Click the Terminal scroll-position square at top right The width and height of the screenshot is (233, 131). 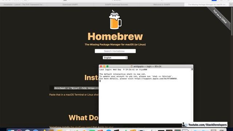[192, 69]
